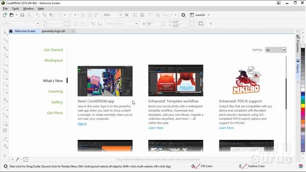Open the Sort by All dropdown
The width and height of the screenshot is (306, 172).
(x=275, y=50)
